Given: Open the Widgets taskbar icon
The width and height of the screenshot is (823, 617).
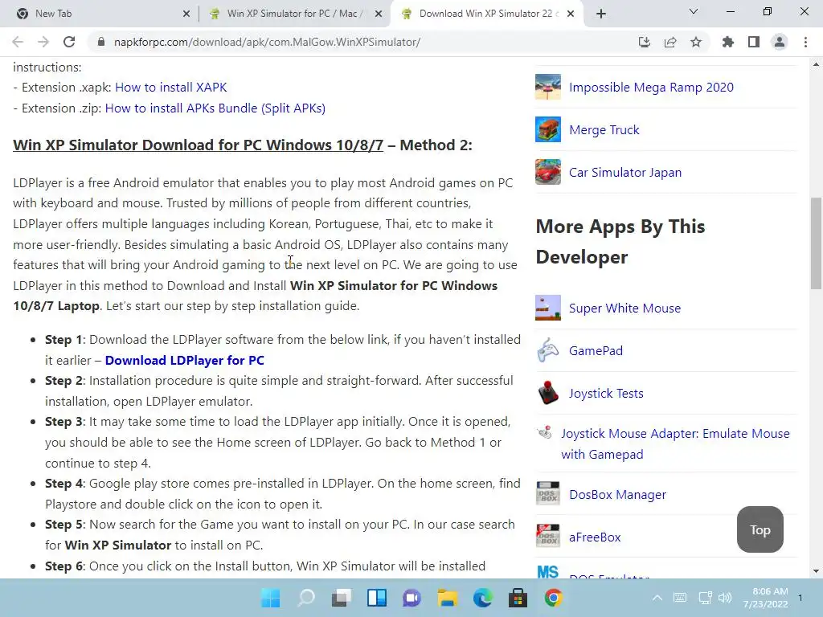Looking at the screenshot, I should tap(377, 598).
